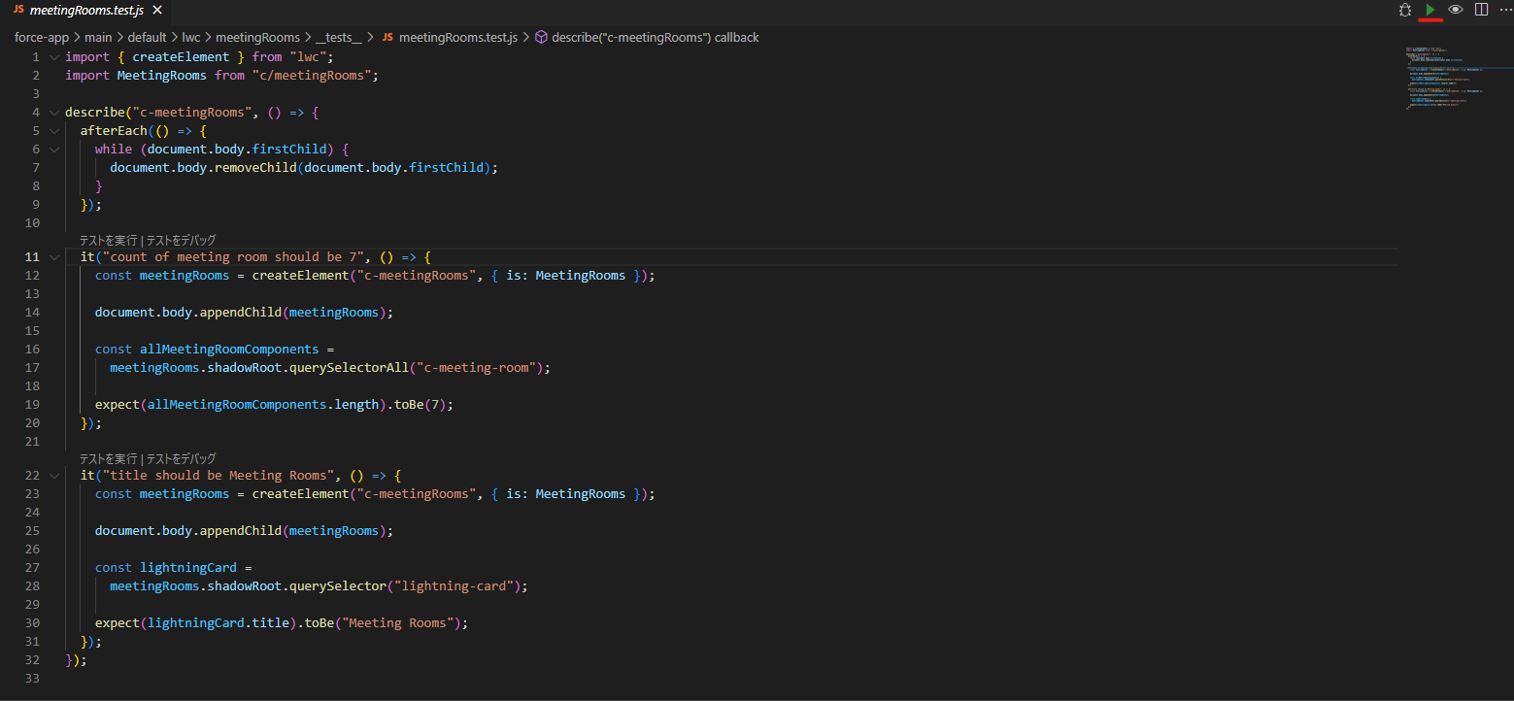Collapse the first it block at line 11

(54, 257)
